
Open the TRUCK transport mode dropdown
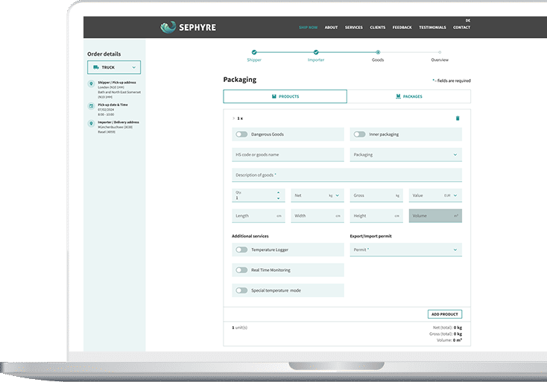113,67
